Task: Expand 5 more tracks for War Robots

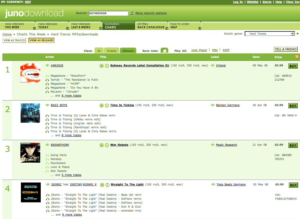Action: pyautogui.click(x=71, y=175)
